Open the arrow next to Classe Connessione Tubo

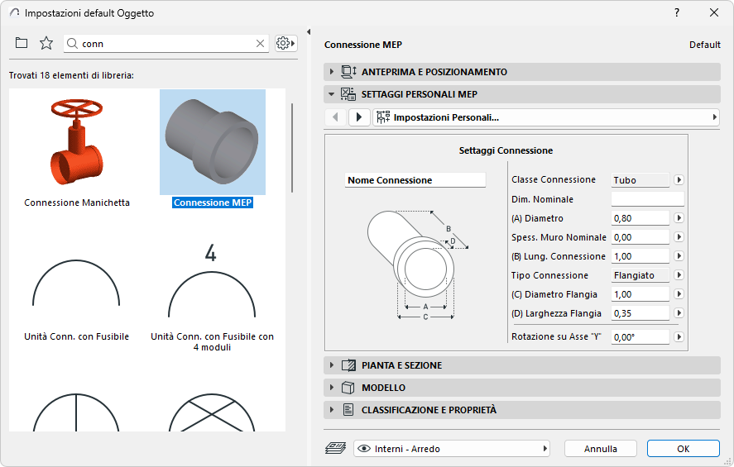coord(679,180)
